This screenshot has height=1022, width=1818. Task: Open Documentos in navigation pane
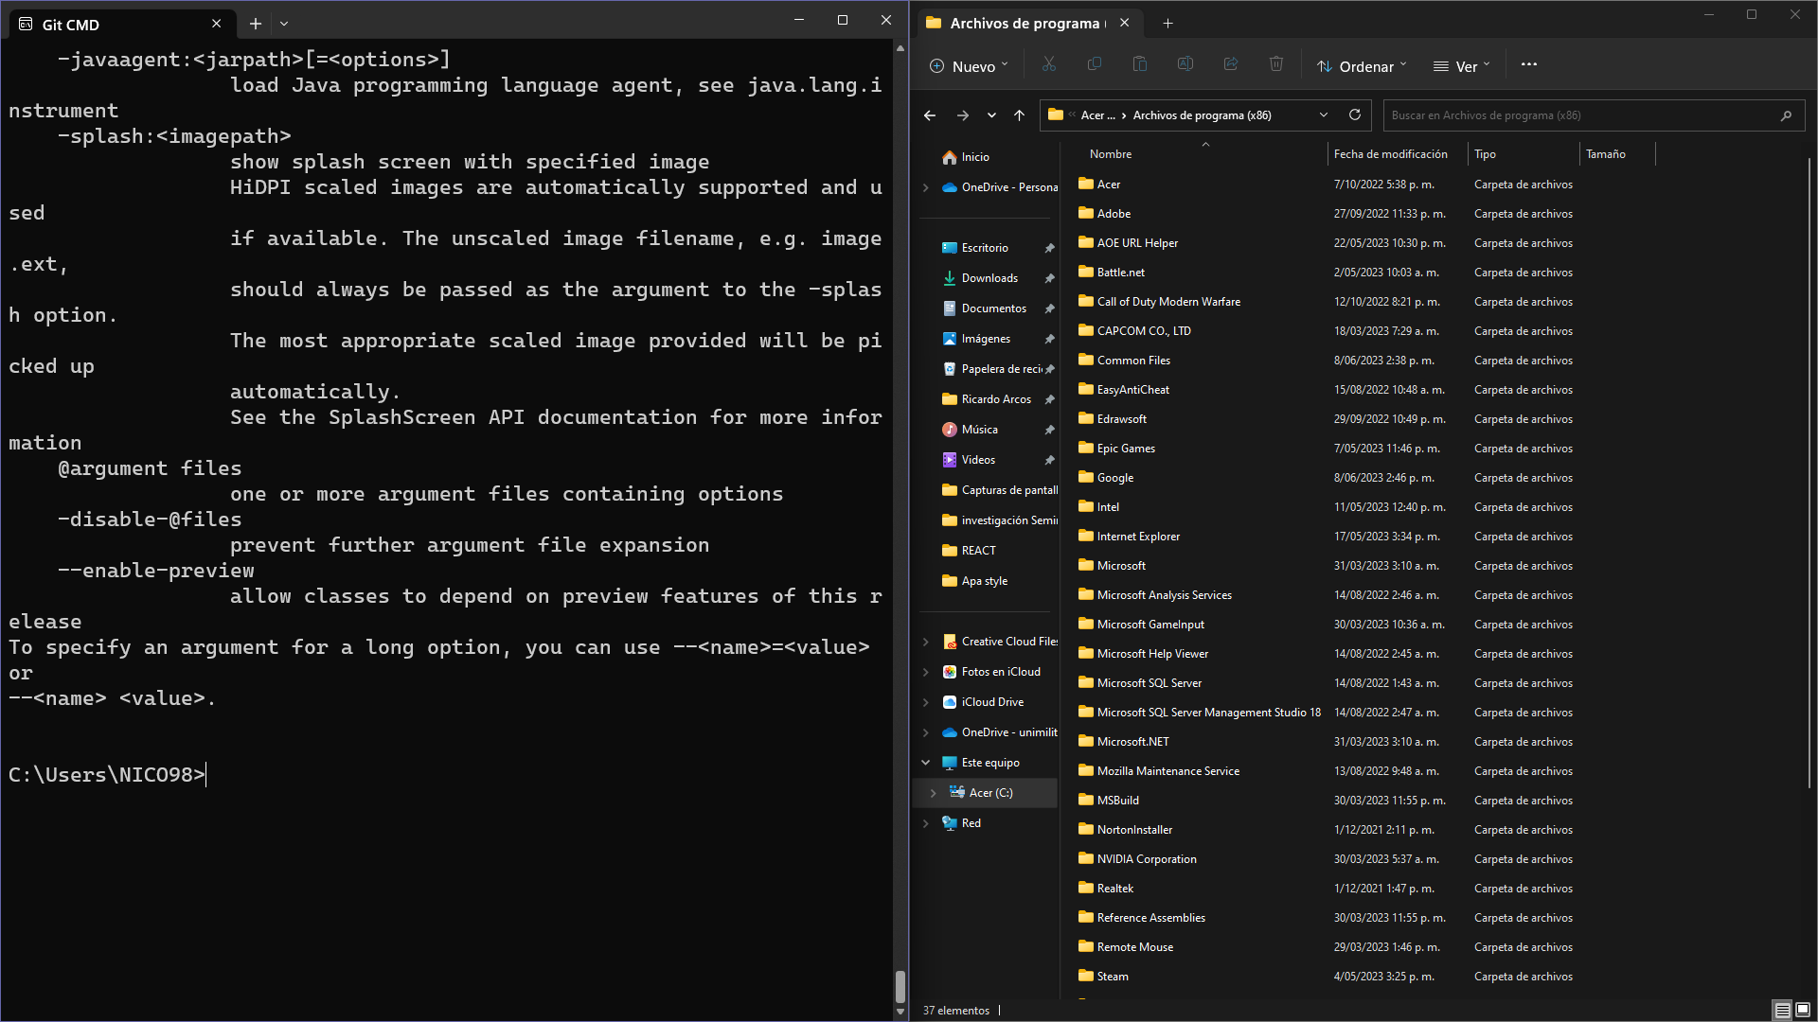point(993,308)
